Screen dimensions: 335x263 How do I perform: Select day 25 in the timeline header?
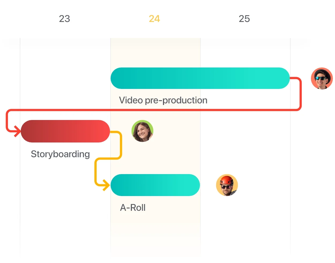point(244,19)
